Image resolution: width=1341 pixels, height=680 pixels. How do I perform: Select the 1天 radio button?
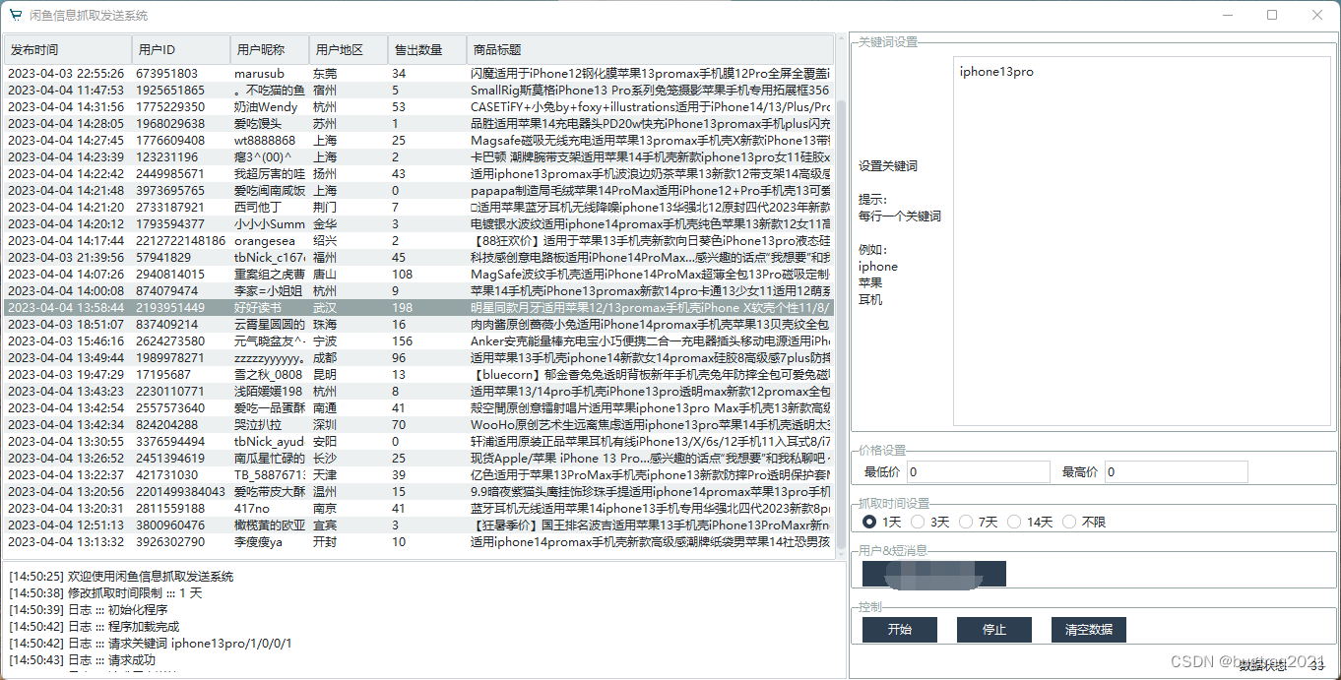point(881,522)
